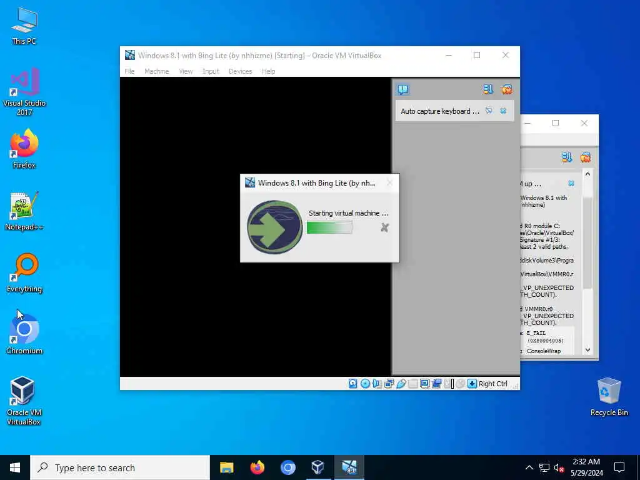
Task: Select the Recycle Bin icon
Action: 609,397
